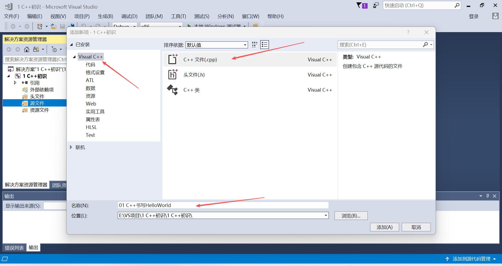This screenshot has height=266, width=502.
Task: Open the 生成(B) menu
Action: (x=105, y=16)
